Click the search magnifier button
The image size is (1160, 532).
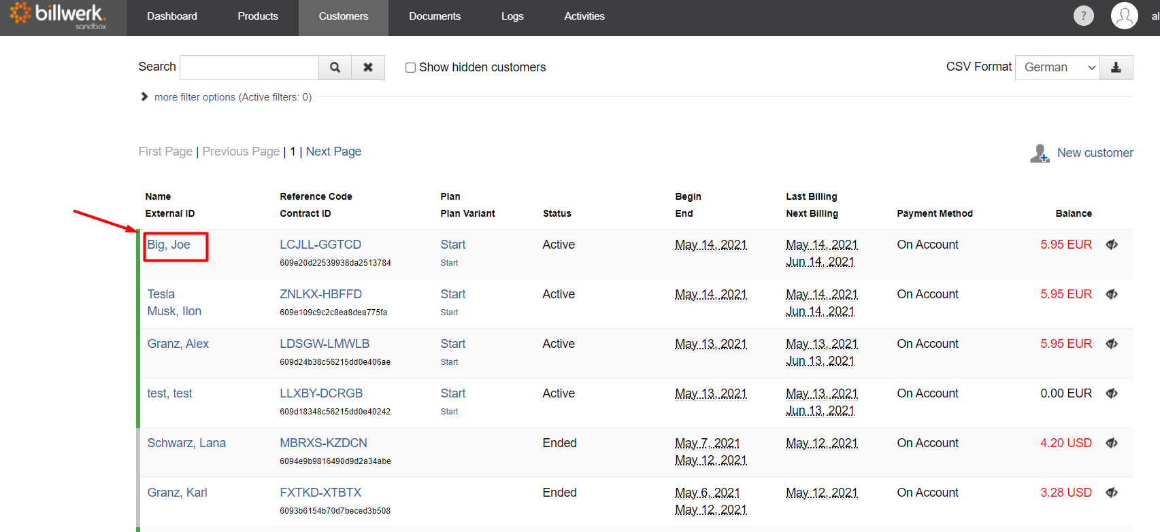(335, 67)
